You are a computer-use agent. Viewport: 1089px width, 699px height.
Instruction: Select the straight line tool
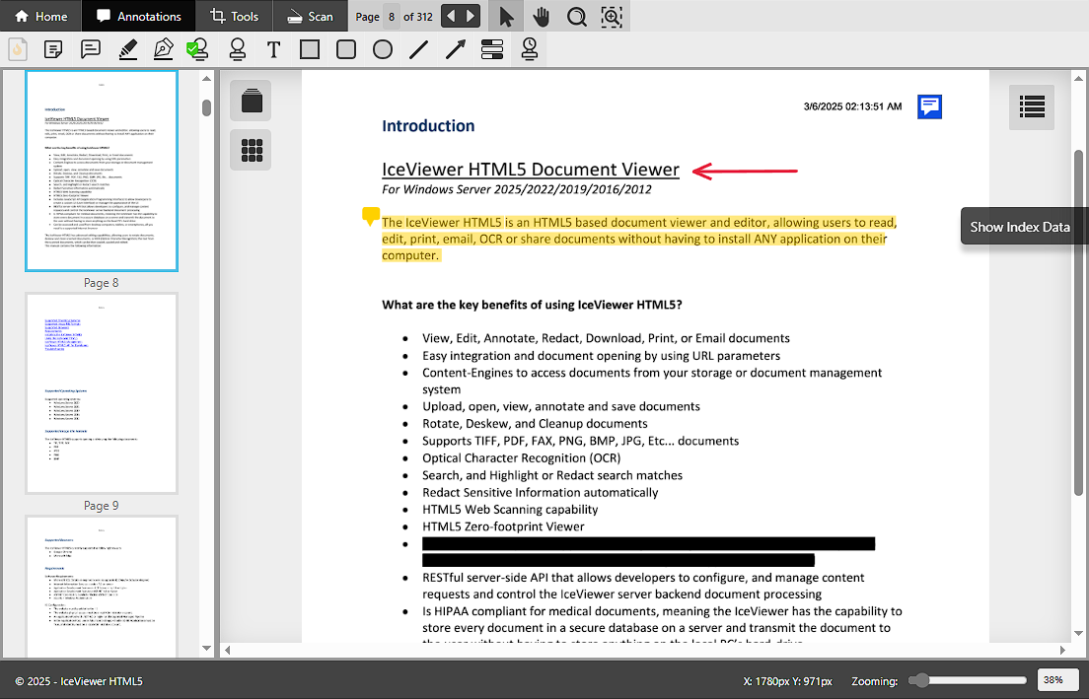tap(419, 49)
